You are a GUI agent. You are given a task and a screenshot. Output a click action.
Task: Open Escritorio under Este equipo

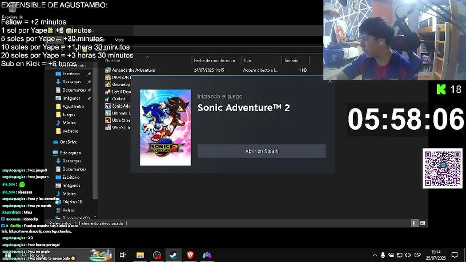click(x=71, y=177)
